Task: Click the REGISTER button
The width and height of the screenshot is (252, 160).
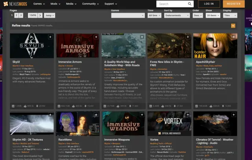Action: point(233,4)
